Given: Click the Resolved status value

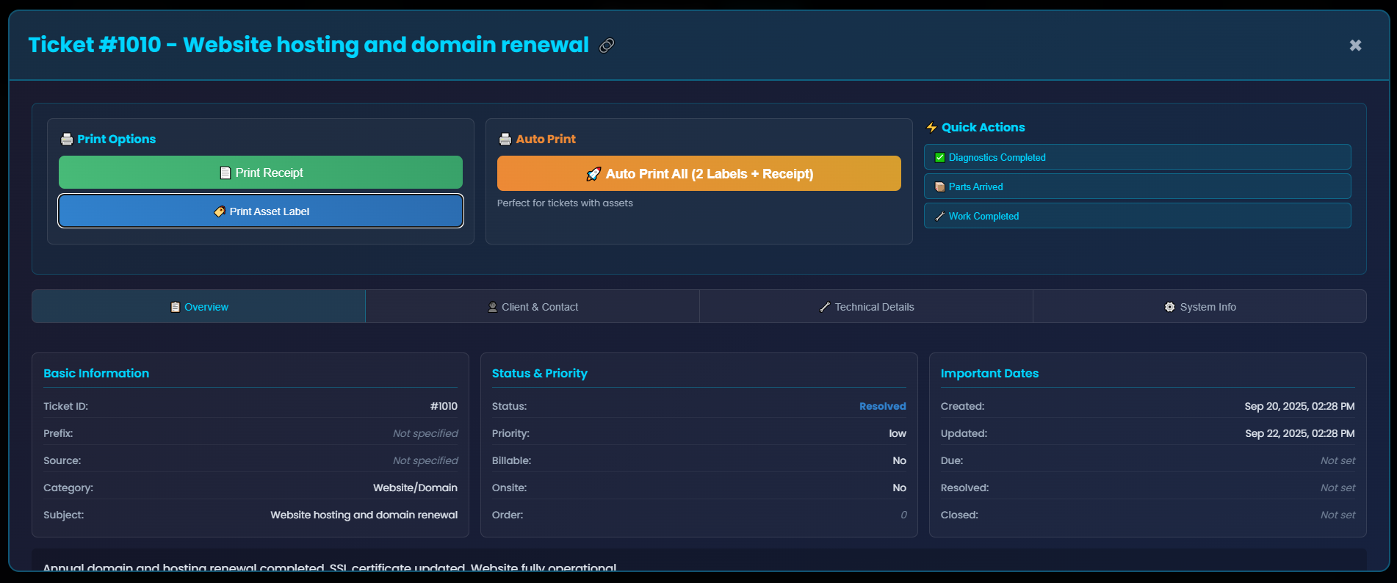Looking at the screenshot, I should [882, 406].
